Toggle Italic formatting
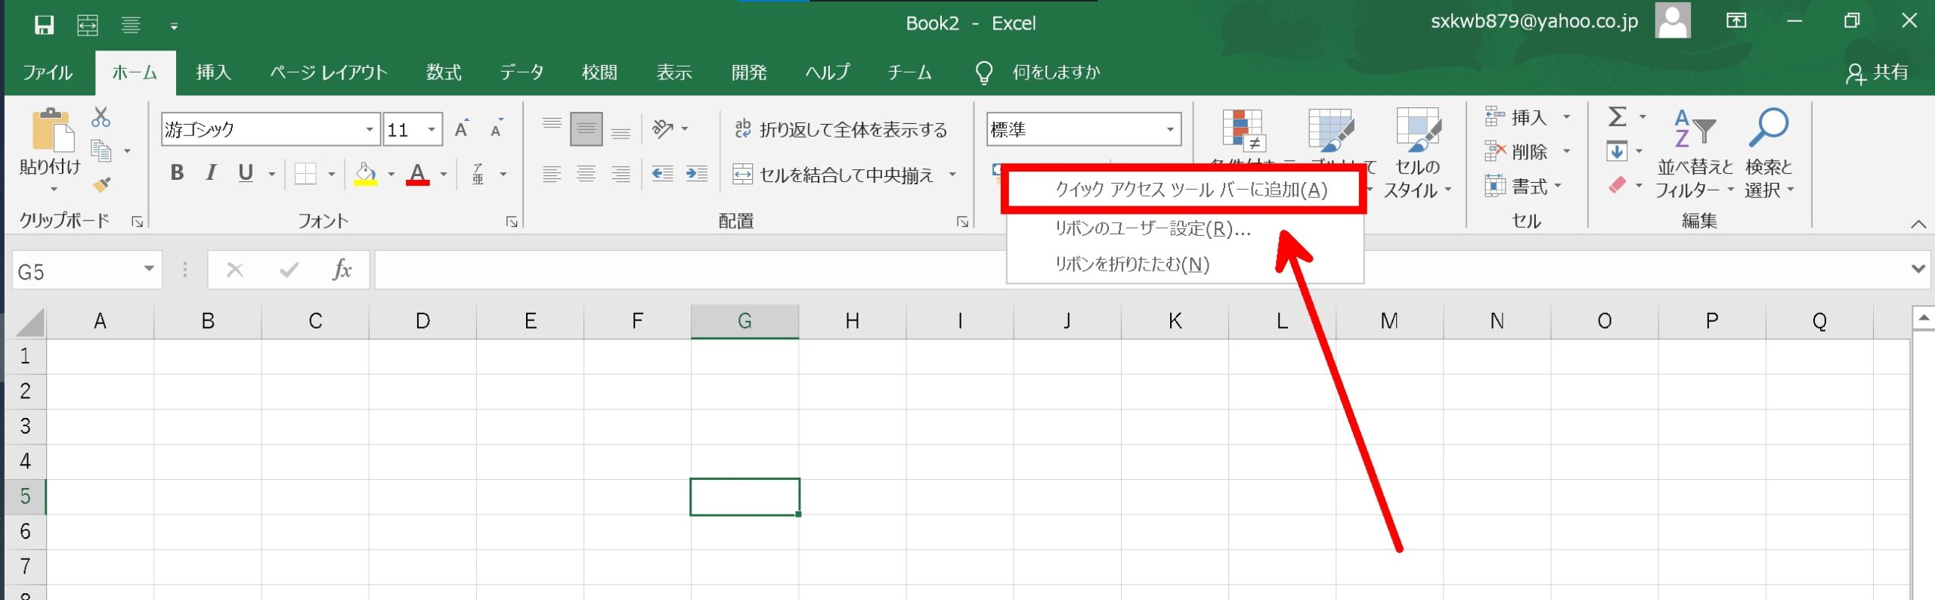The height and width of the screenshot is (600, 1935). [211, 173]
